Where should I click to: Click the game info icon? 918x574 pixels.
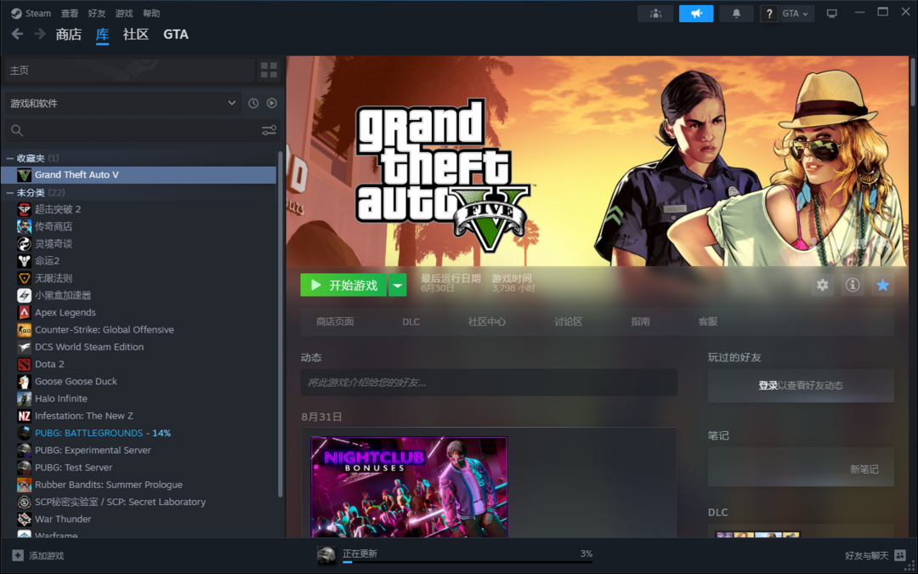852,285
